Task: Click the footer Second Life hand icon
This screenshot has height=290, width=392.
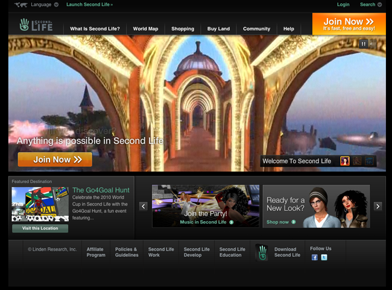Action: click(x=262, y=253)
